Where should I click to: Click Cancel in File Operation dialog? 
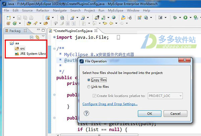[175, 114]
